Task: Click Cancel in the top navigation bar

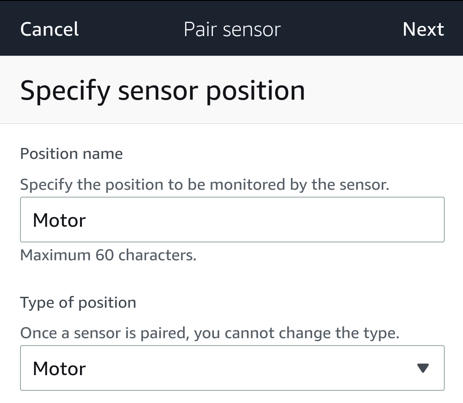Action: click(x=50, y=29)
